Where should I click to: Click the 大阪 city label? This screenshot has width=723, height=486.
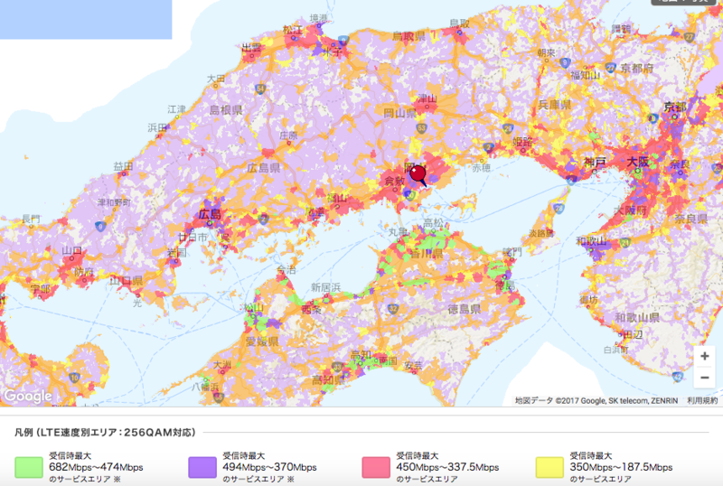[x=638, y=162]
